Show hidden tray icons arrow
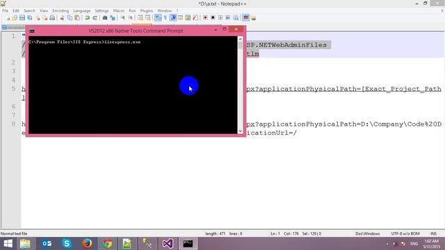This screenshot has height=250, width=445. pos(387,244)
